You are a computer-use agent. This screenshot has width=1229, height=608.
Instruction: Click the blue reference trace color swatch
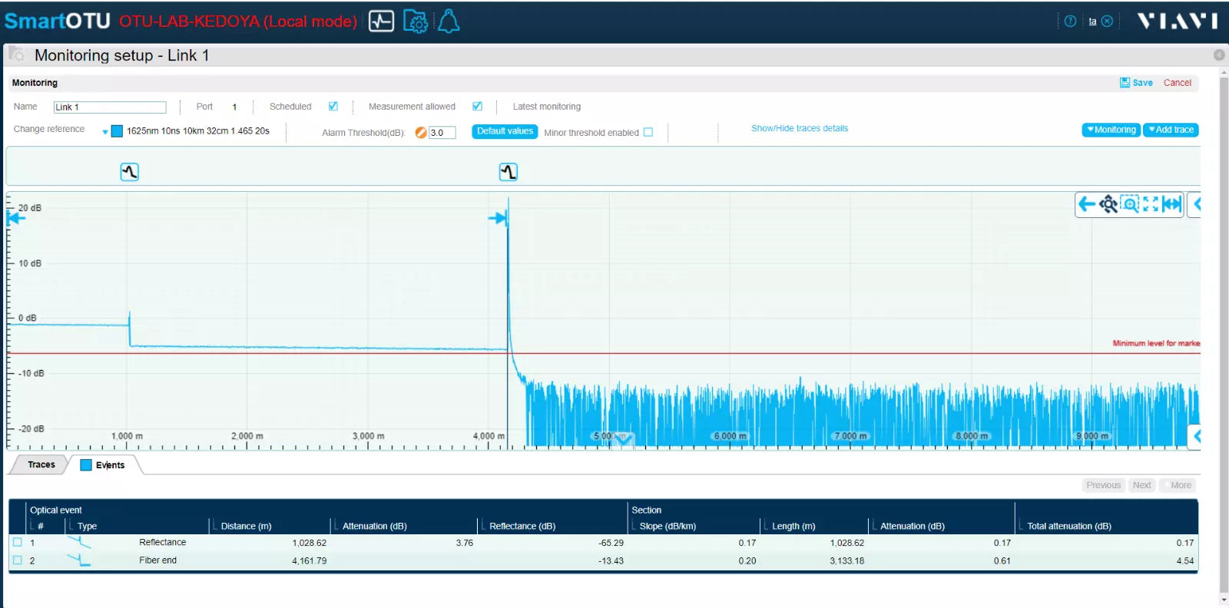117,131
